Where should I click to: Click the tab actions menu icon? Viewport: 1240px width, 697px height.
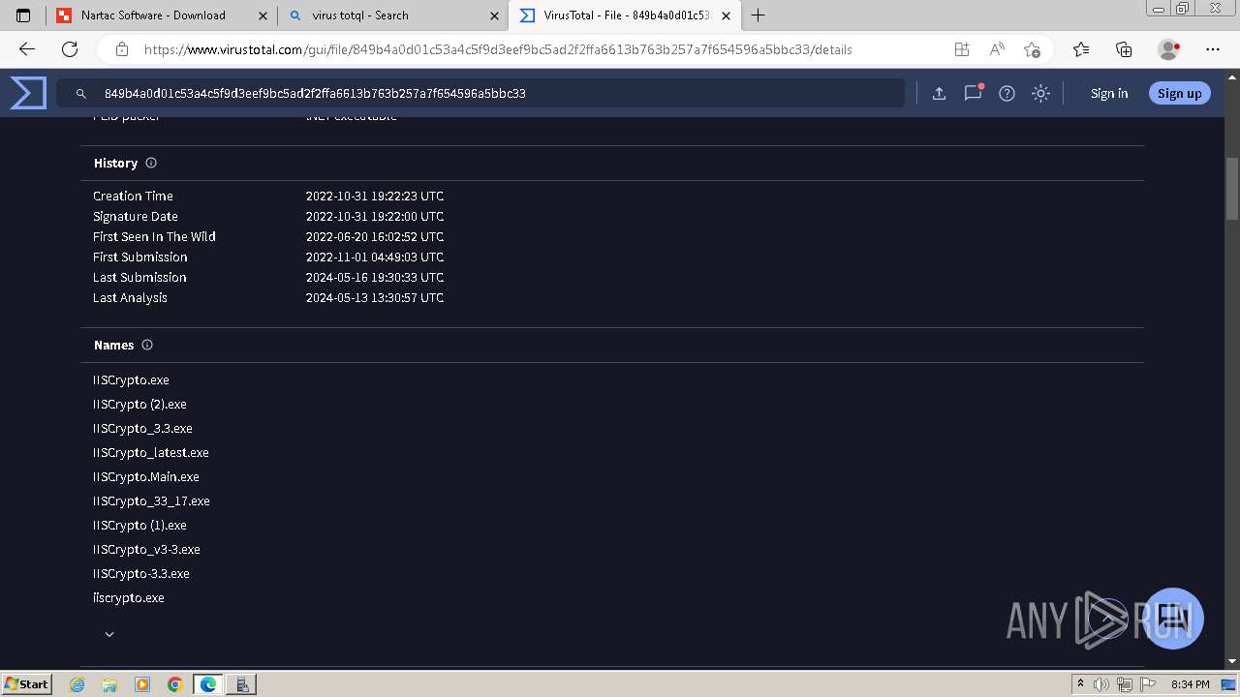coord(23,15)
